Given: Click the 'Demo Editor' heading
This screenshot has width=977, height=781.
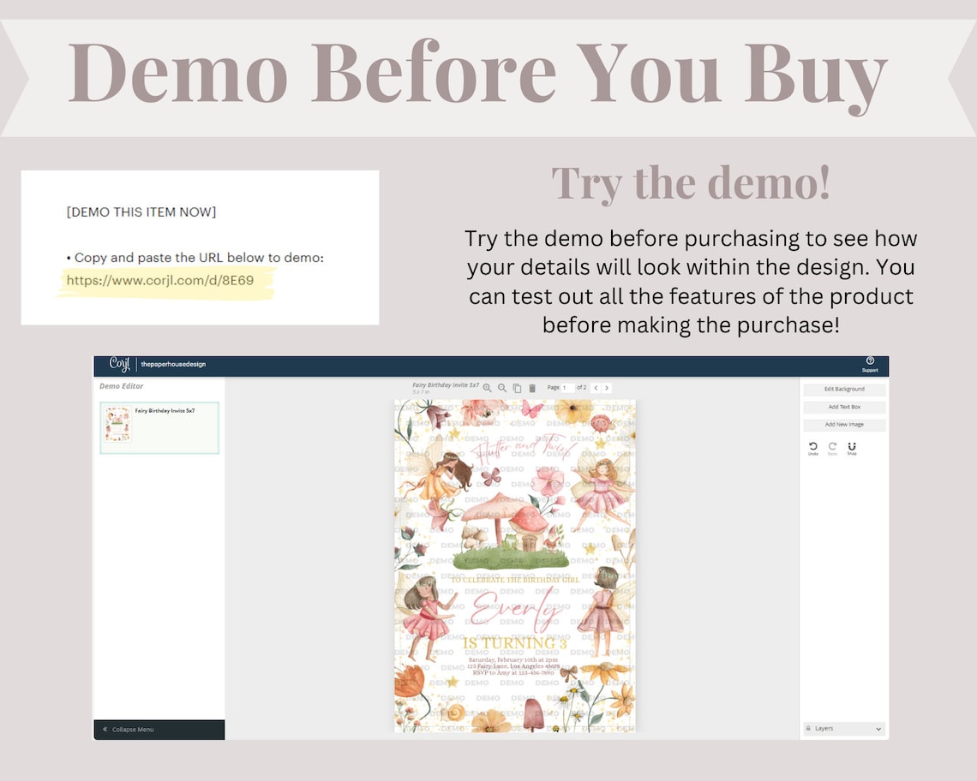Looking at the screenshot, I should click(x=122, y=386).
